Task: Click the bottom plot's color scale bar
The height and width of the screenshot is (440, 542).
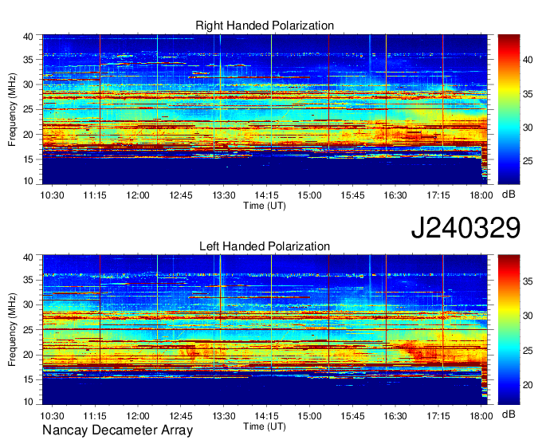Action: tap(509, 330)
